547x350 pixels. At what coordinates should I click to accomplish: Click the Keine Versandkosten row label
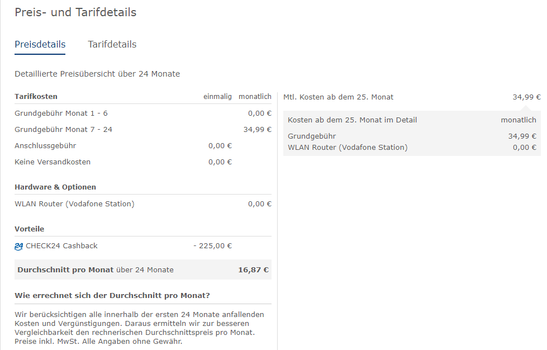click(53, 162)
